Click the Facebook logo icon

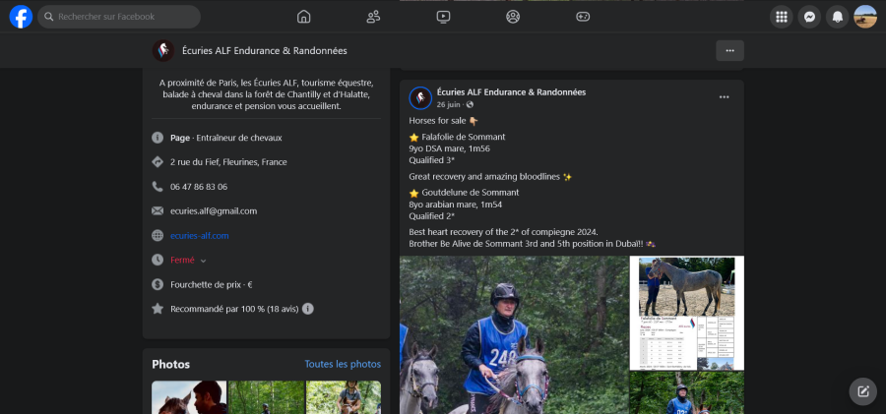coord(21,17)
